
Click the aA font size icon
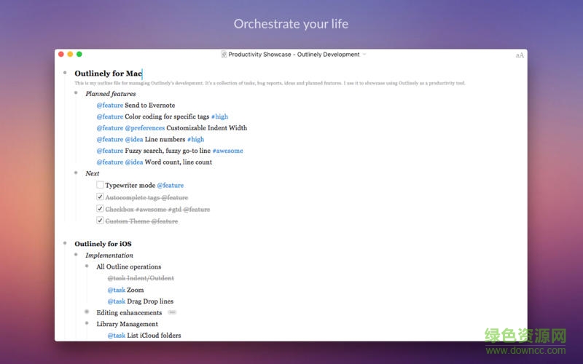(520, 55)
